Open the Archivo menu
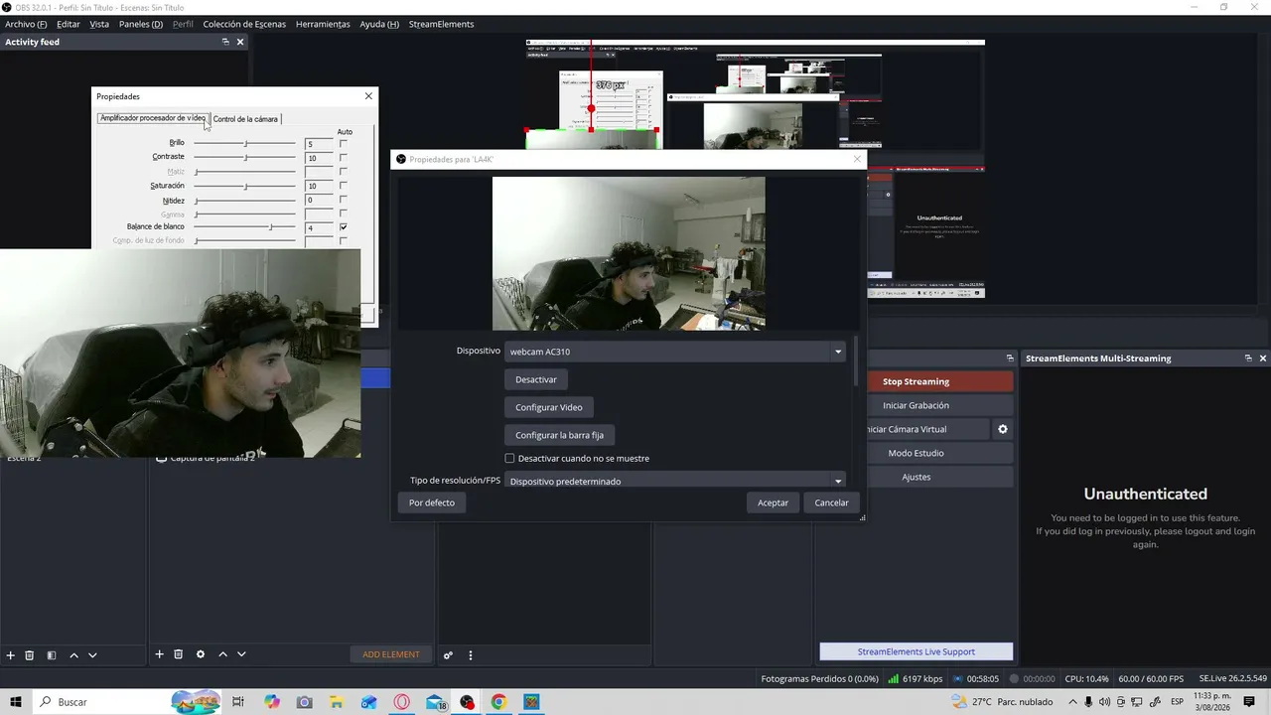Image resolution: width=1271 pixels, height=715 pixels. 26,24
